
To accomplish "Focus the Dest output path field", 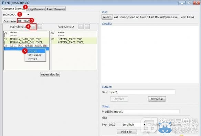I will click(x=142, y=92).
